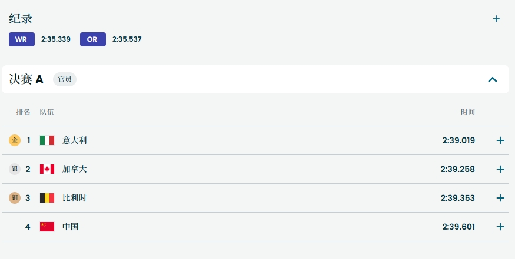Click the Canada flag icon
Image resolution: width=515 pixels, height=259 pixels.
point(47,169)
